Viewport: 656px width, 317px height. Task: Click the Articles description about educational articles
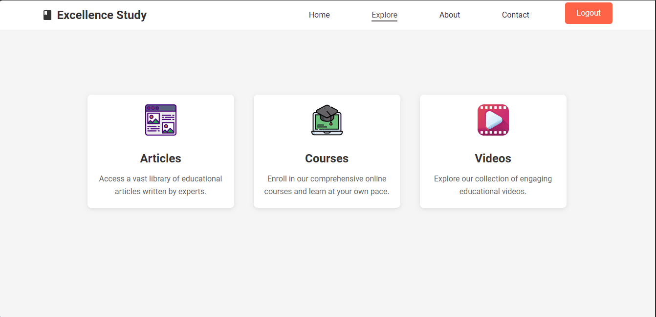click(x=161, y=185)
